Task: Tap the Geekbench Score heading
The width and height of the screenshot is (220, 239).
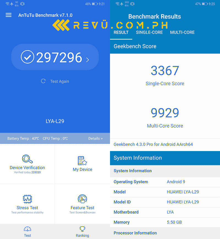Action: [x=135, y=46]
